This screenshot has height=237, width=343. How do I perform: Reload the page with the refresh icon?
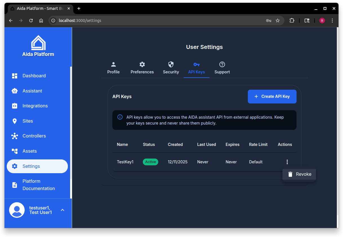coord(31,20)
